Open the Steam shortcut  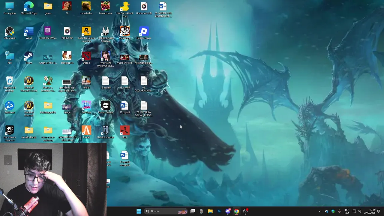point(29,58)
